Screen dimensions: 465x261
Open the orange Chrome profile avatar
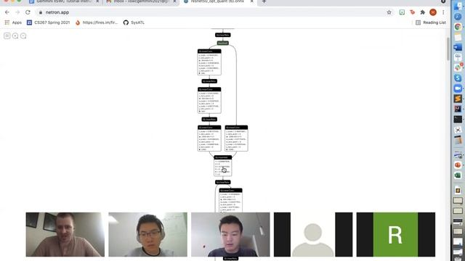point(433,12)
